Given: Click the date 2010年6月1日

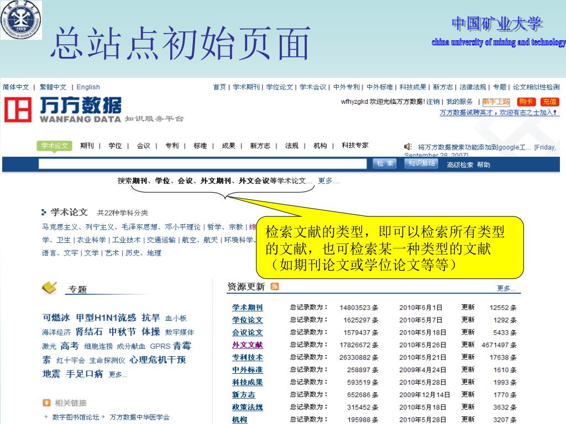Looking at the screenshot, I should click(x=421, y=308).
